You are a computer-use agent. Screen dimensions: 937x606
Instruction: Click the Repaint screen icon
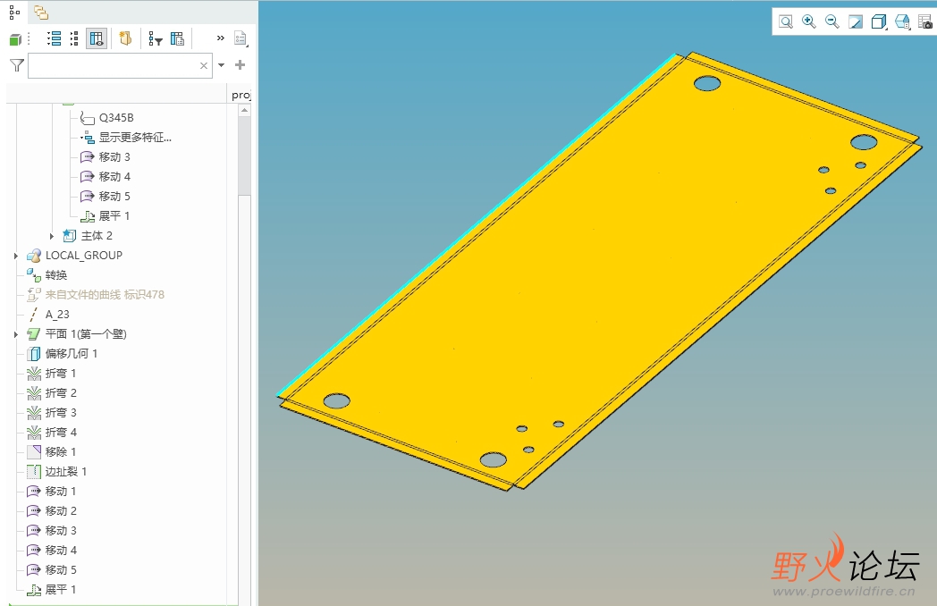coord(856,21)
